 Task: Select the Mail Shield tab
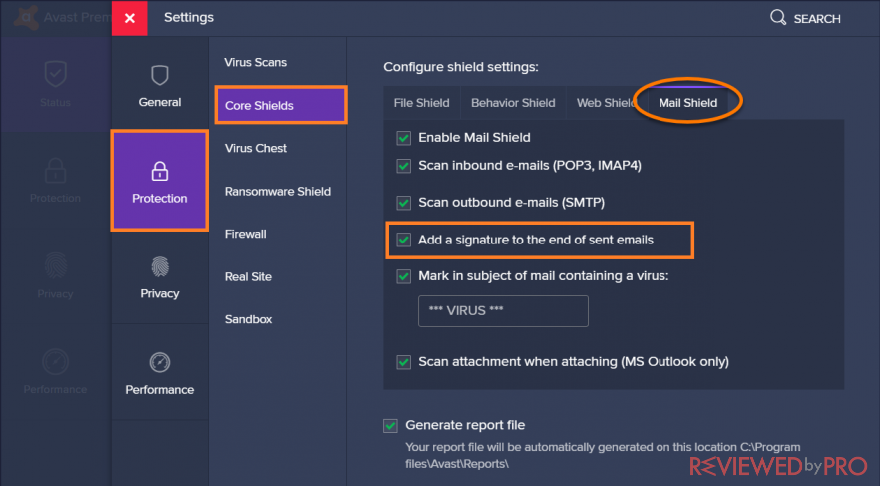(688, 103)
